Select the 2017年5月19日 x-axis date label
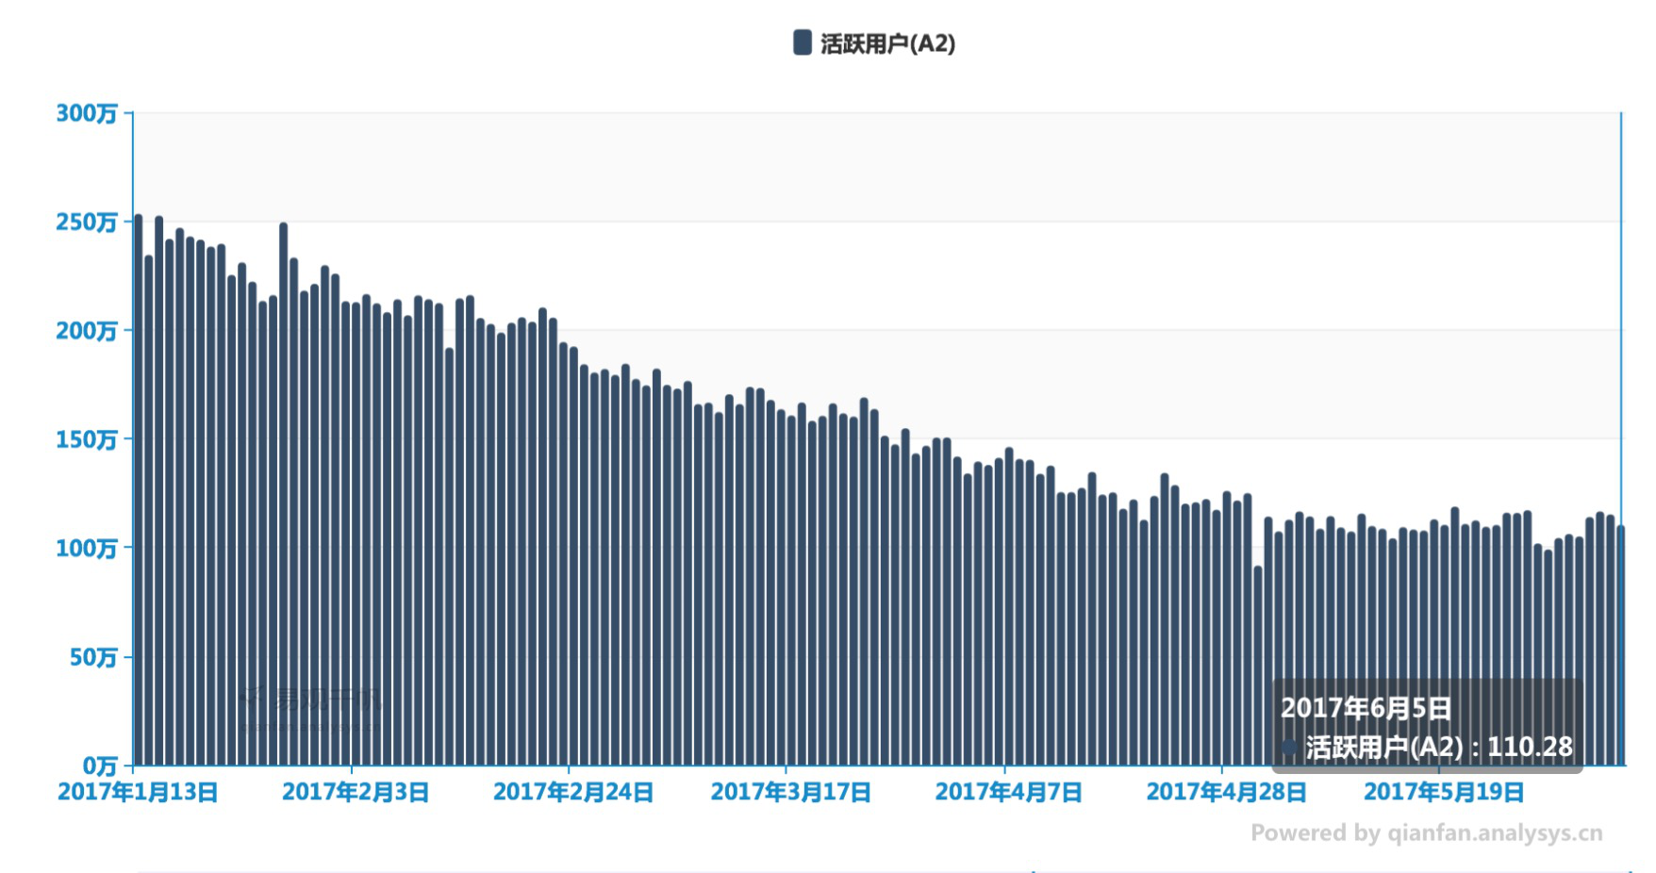The height and width of the screenshot is (873, 1656). click(1443, 792)
